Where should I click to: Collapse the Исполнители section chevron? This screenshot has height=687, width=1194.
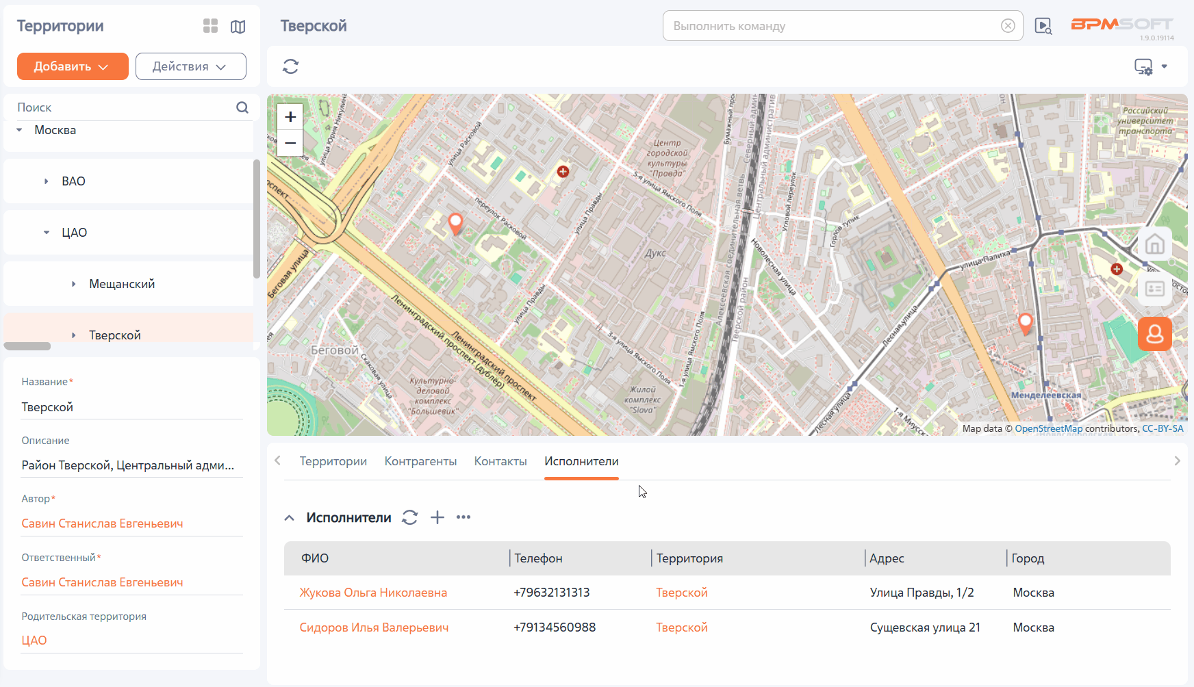coord(290,518)
